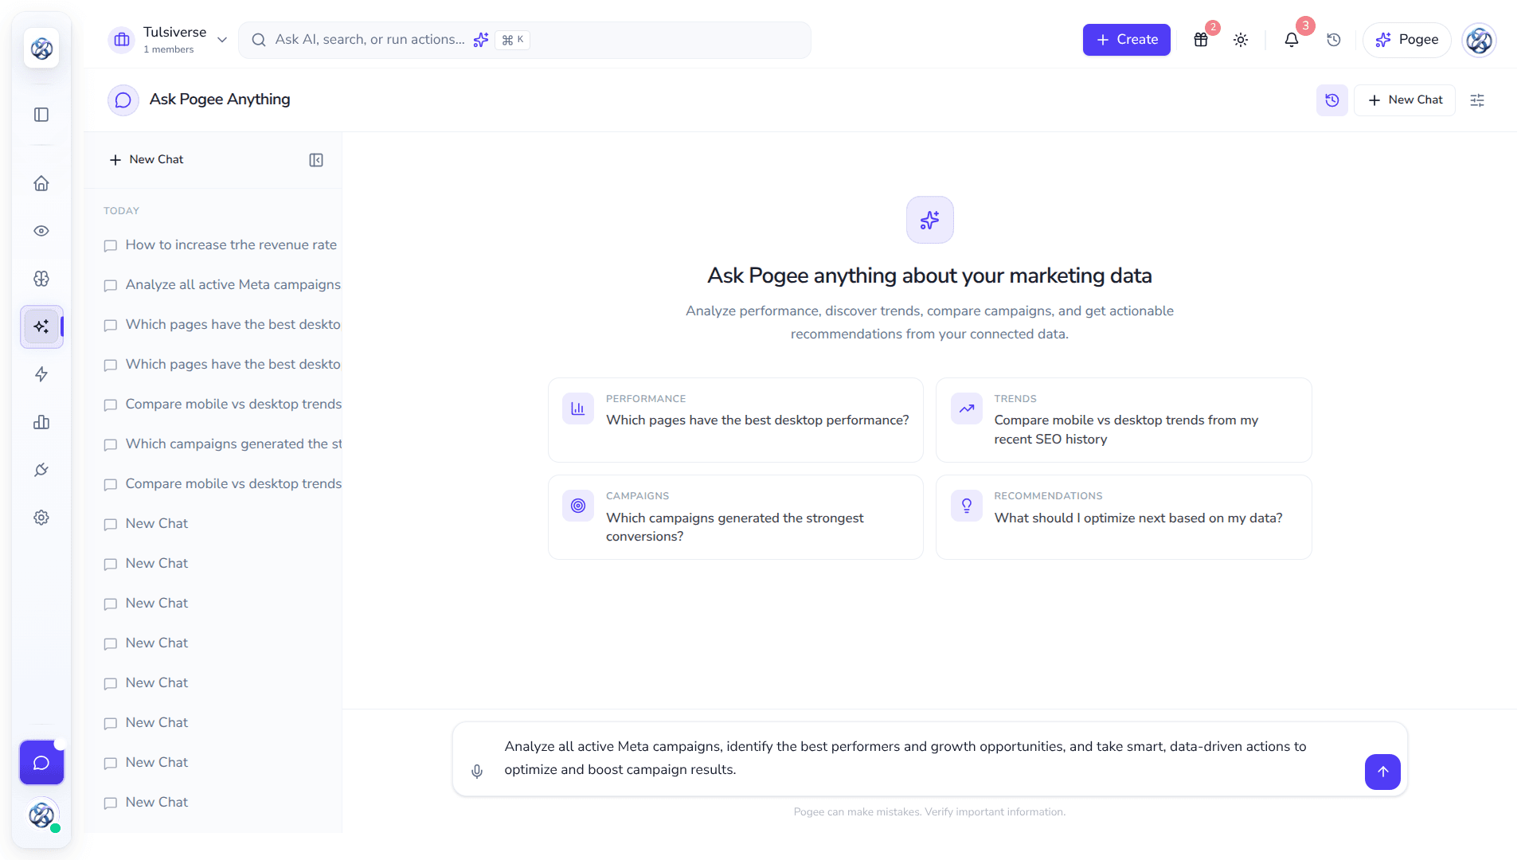
Task: Toggle light/dark theme sun icon
Action: 1241,40
